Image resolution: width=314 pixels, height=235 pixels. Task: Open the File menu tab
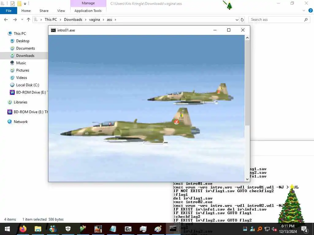(9, 11)
